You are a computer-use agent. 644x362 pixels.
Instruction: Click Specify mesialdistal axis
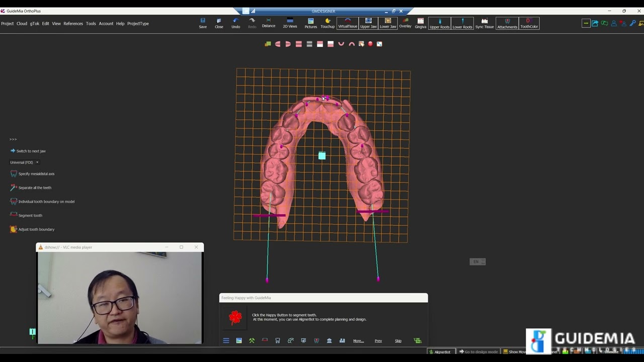(x=32, y=174)
